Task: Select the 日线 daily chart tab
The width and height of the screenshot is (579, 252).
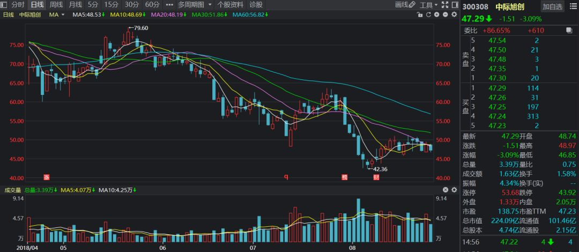Action: [x=37, y=5]
